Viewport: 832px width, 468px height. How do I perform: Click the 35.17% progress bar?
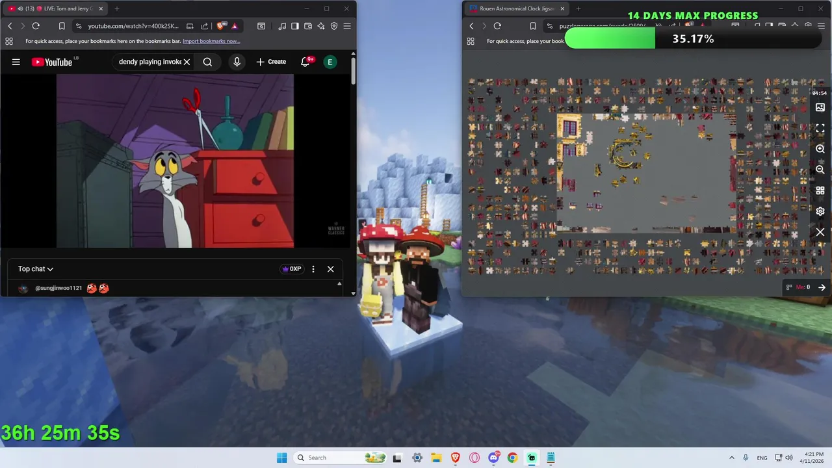692,39
